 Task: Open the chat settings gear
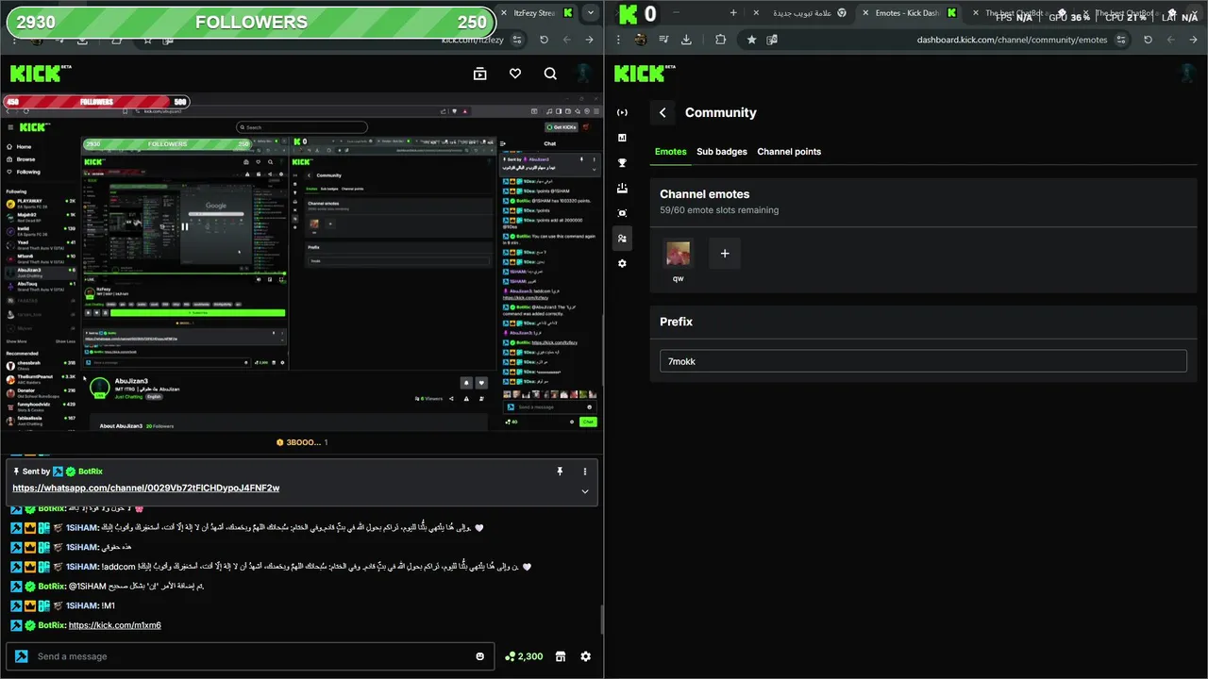[x=586, y=656]
